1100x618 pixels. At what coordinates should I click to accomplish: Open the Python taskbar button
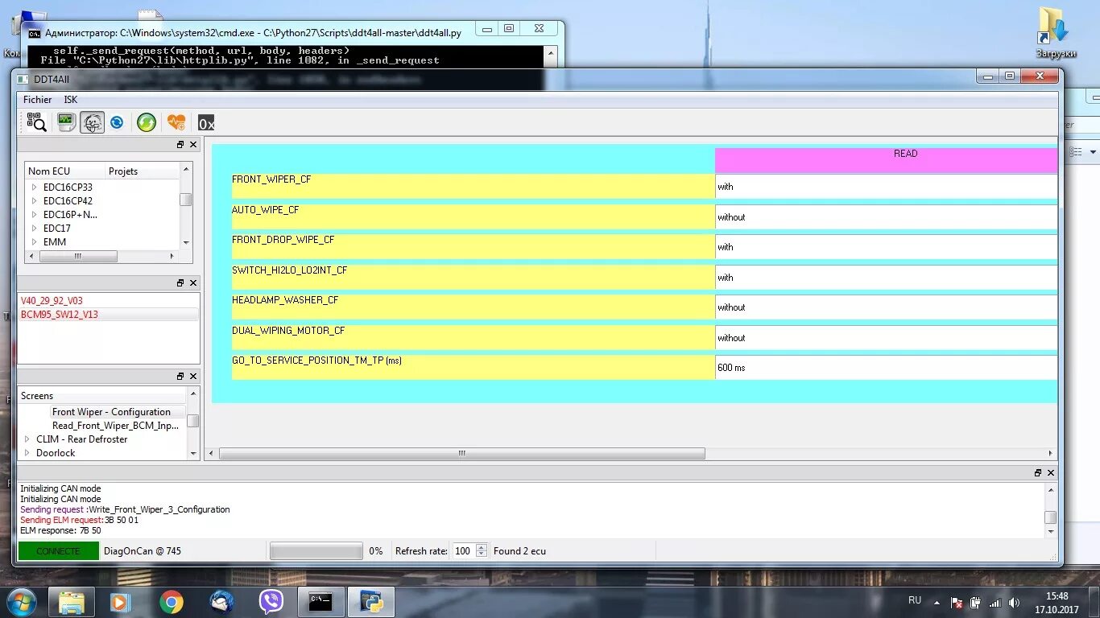[x=371, y=602]
